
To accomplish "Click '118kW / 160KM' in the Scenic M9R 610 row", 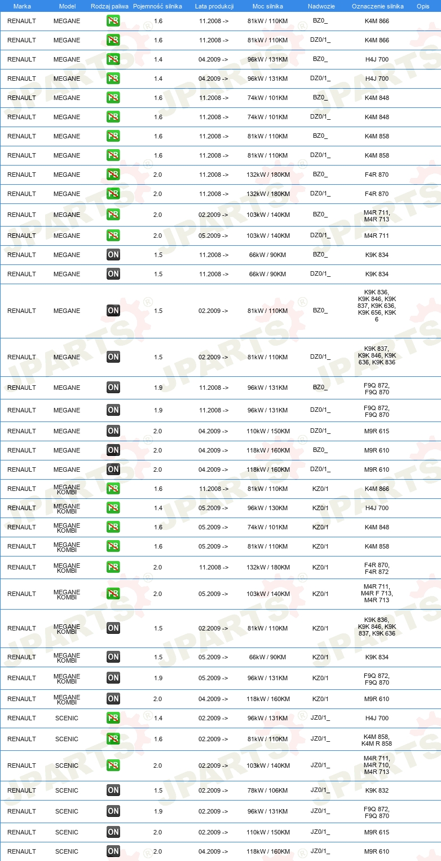I will pyautogui.click(x=268, y=851).
